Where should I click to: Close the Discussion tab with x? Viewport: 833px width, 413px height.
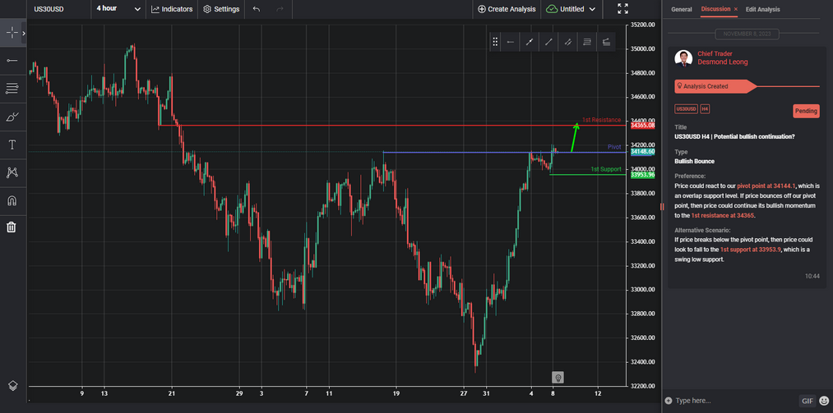pyautogui.click(x=736, y=9)
